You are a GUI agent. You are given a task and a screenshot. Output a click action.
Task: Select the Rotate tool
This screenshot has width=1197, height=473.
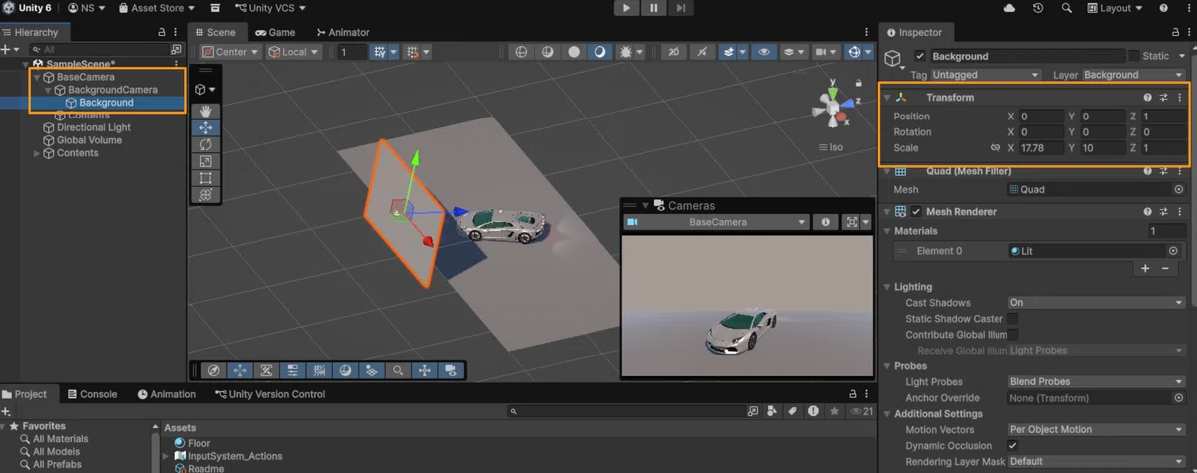click(x=205, y=145)
